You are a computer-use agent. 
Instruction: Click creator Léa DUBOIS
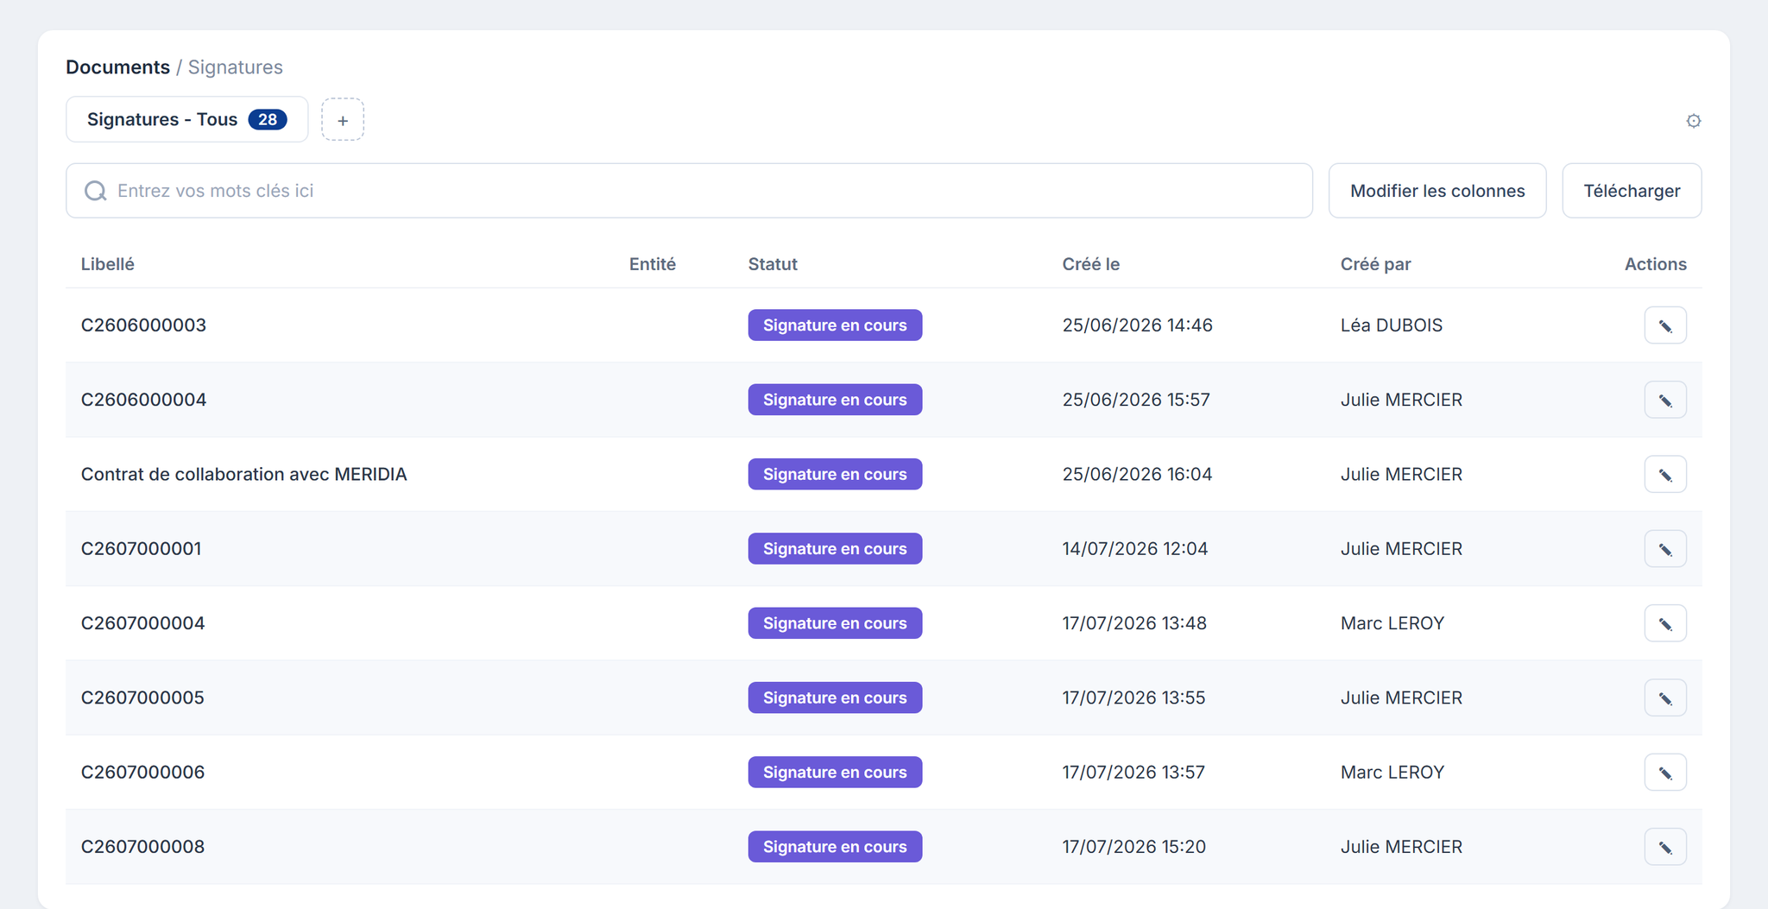point(1391,325)
